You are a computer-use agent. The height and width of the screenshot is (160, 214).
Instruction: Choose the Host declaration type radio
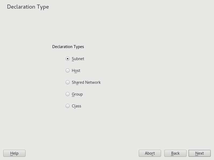[x=68, y=71]
